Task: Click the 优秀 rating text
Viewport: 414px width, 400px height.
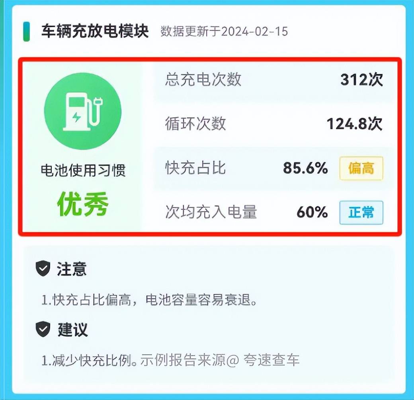Action: (x=83, y=204)
